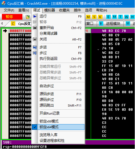Screen dimensions: 135x149
Task: Open the 查看(V) menu
Action: [24, 10]
